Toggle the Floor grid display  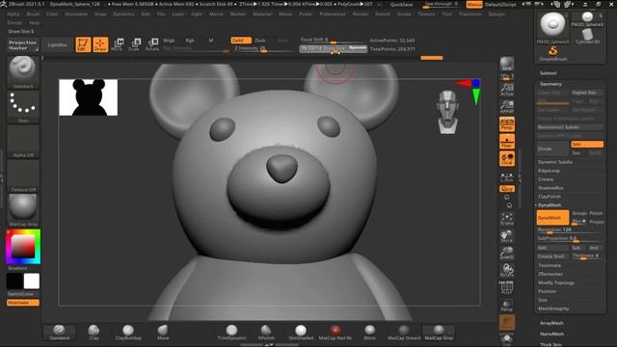tap(507, 142)
